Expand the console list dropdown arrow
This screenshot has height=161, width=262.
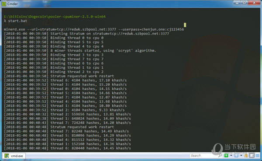241,155
